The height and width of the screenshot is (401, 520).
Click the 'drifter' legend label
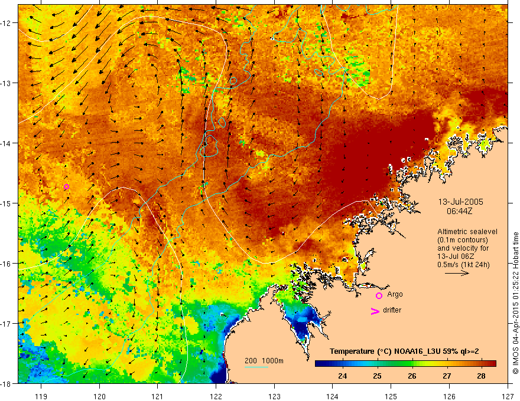tap(392, 310)
